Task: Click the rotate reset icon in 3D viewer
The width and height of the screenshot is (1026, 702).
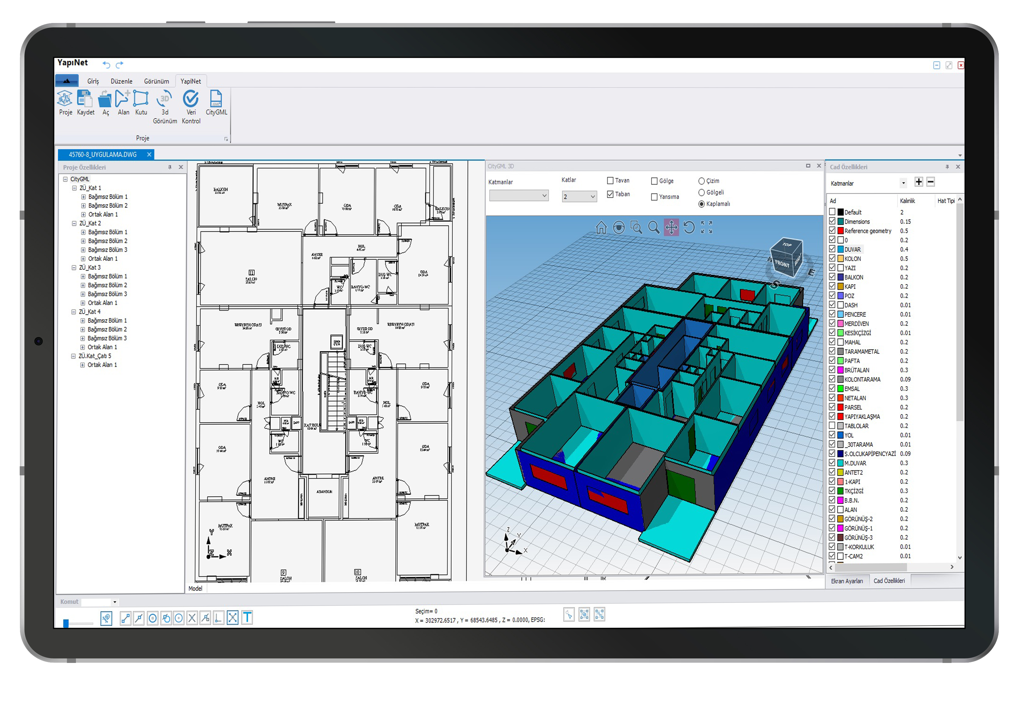Action: pos(689,228)
